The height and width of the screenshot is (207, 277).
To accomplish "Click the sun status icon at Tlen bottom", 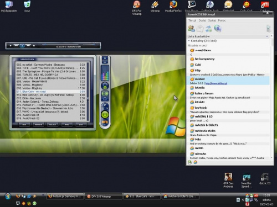I will [x=195, y=162].
